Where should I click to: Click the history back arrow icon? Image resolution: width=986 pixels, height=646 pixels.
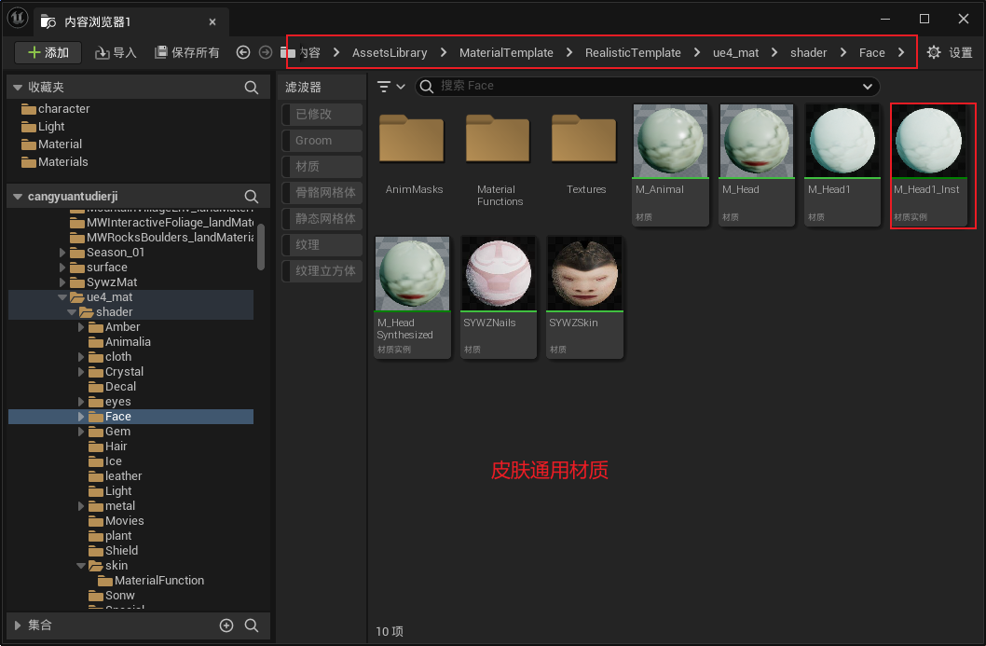tap(243, 53)
